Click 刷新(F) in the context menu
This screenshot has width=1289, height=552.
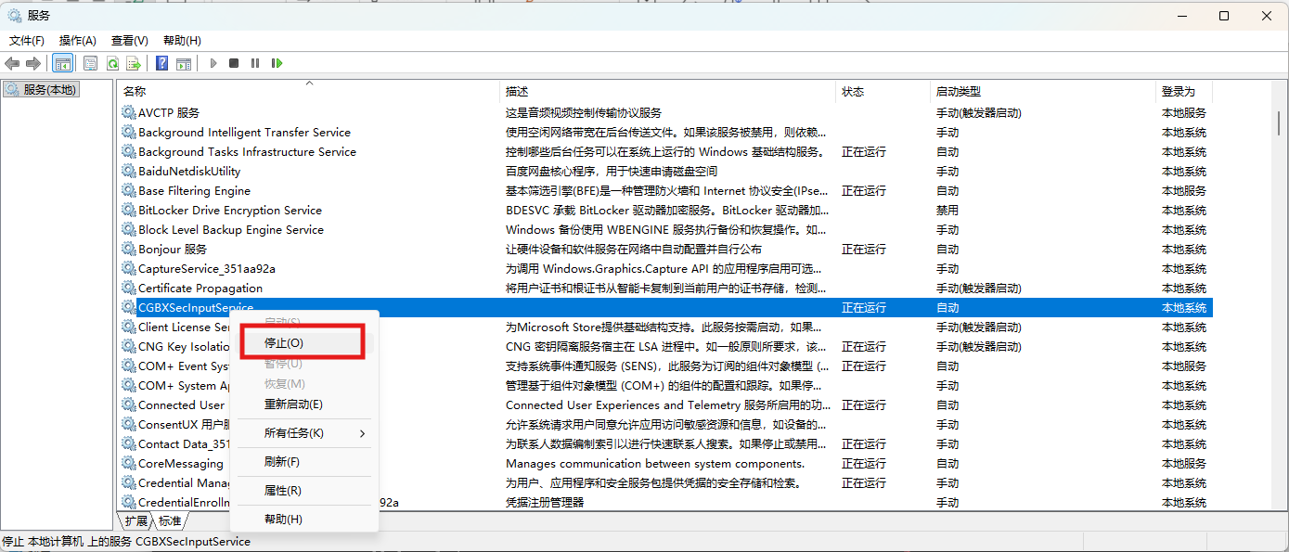click(x=281, y=462)
